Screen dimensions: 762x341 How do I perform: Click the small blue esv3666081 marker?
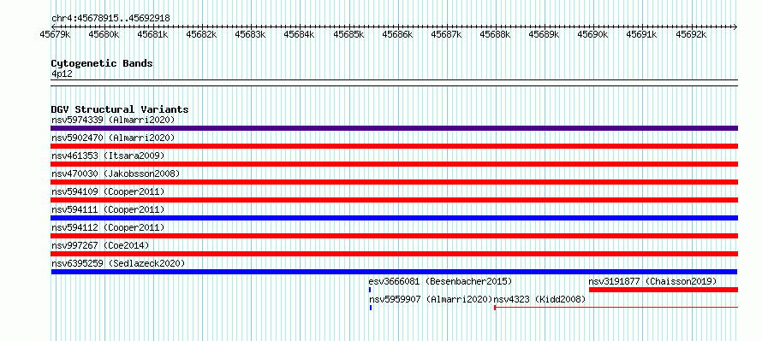[370, 290]
